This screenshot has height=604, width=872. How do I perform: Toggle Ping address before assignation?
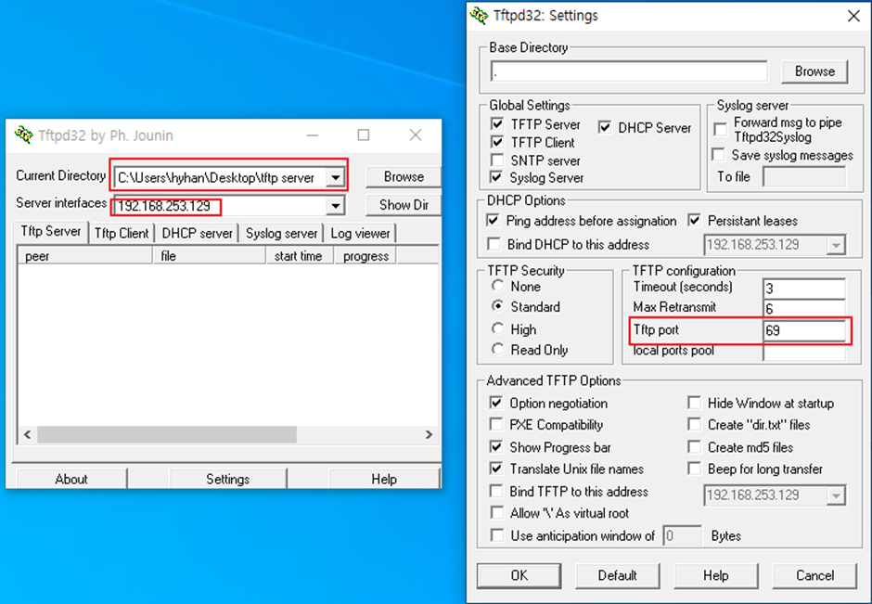click(493, 220)
